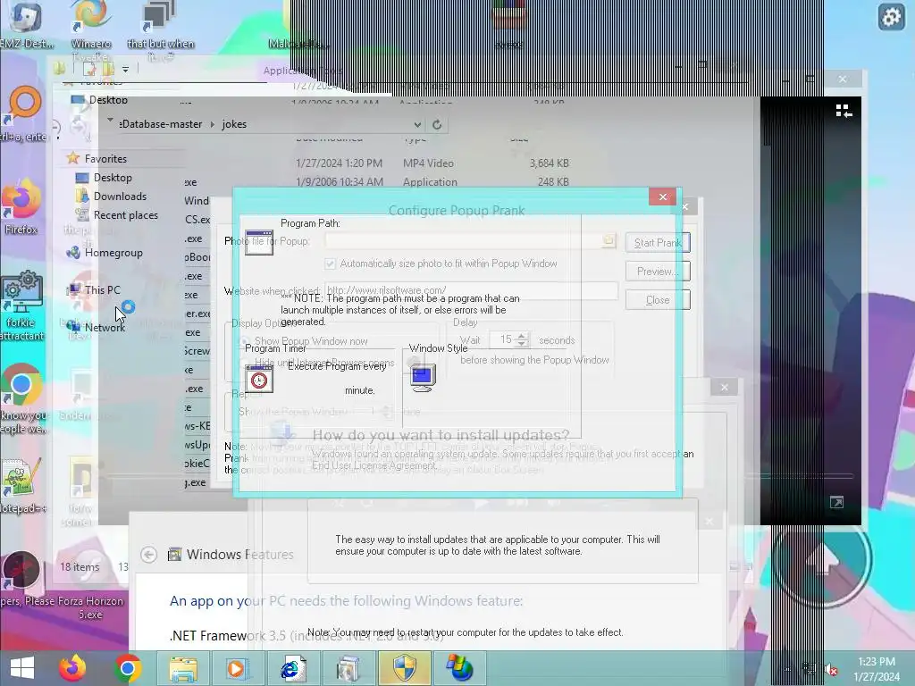Screen dimensions: 915x686
Task: Select the 'forkie attractant' desktop icon
Action: coord(21,306)
